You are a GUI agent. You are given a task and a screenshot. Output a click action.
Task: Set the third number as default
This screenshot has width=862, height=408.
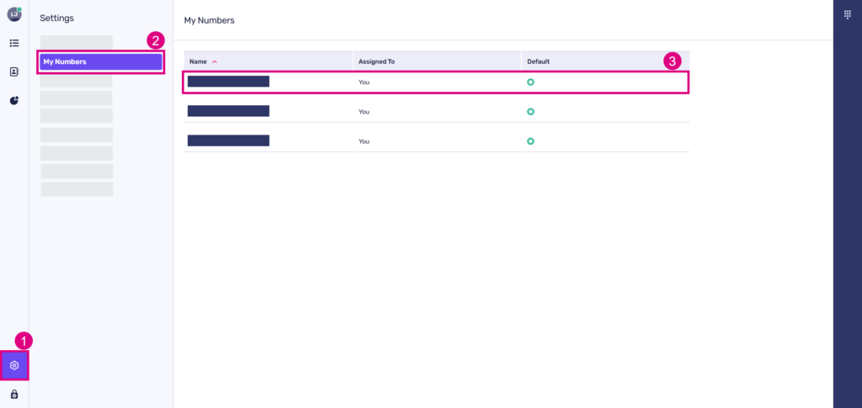pos(530,140)
